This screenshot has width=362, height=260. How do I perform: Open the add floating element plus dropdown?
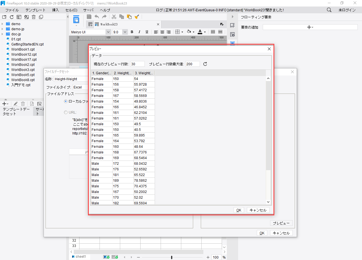[310, 27]
